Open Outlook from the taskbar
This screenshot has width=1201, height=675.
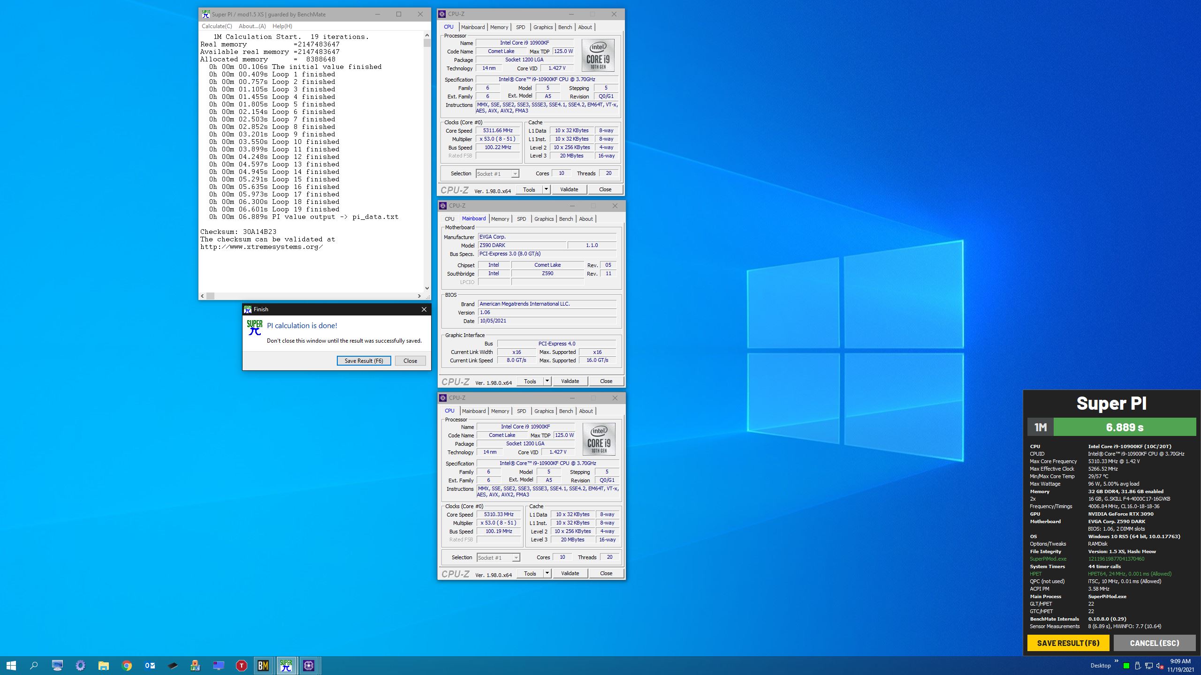150,665
